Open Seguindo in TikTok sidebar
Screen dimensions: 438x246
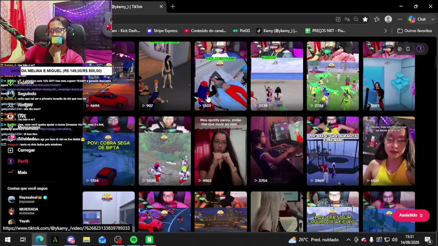pyautogui.click(x=27, y=94)
